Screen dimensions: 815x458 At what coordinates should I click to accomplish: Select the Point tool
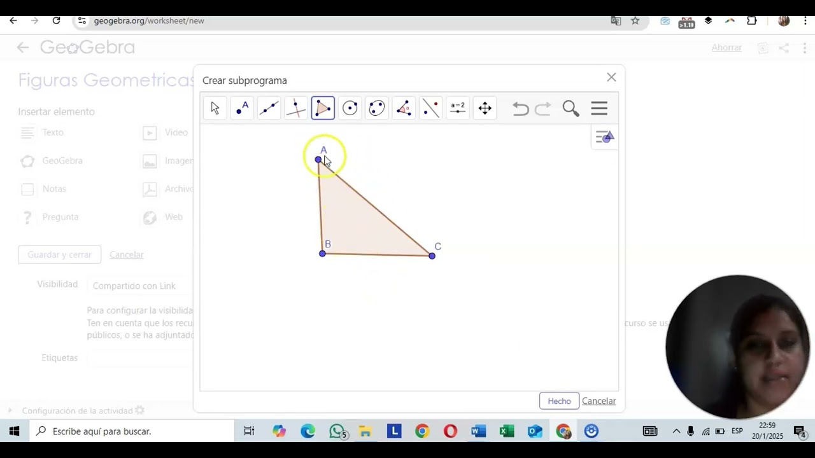[242, 108]
